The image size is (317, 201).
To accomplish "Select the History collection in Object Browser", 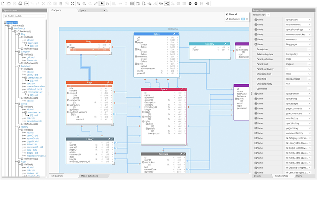I will [x=24, y=127].
